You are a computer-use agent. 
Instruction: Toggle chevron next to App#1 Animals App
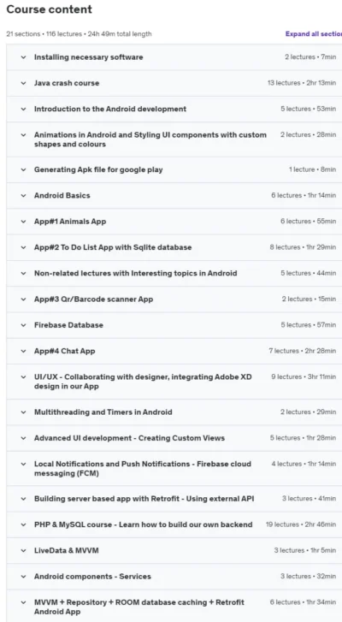pyautogui.click(x=23, y=222)
